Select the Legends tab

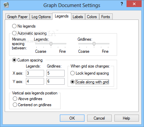(x=62, y=16)
